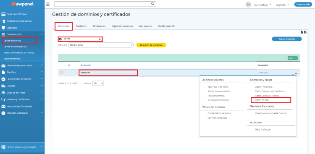
Task: Click Informes y Certificados icon
Action: 3,99
